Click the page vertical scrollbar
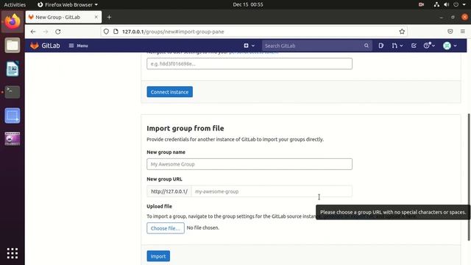471x265 pixels. pos(469,177)
